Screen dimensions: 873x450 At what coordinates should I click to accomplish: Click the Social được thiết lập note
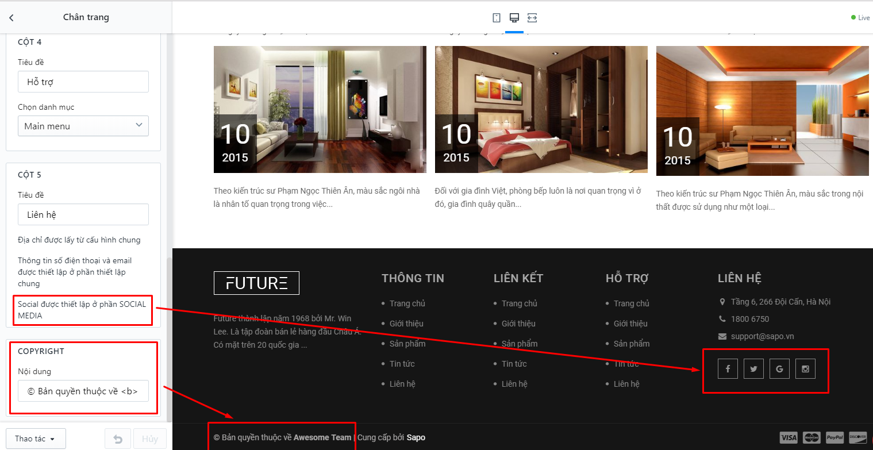[x=82, y=310]
